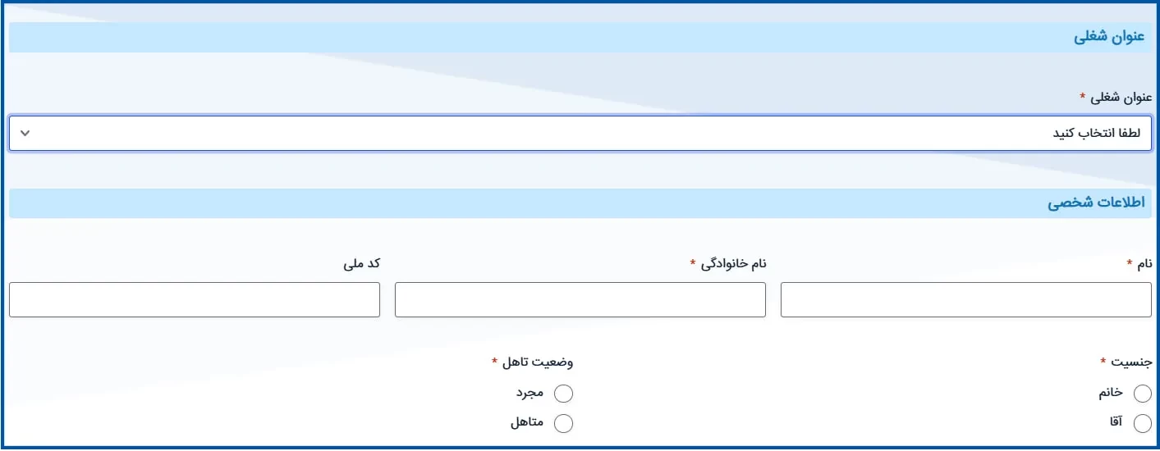Click the dropdown chevron arrow icon

tap(25, 133)
